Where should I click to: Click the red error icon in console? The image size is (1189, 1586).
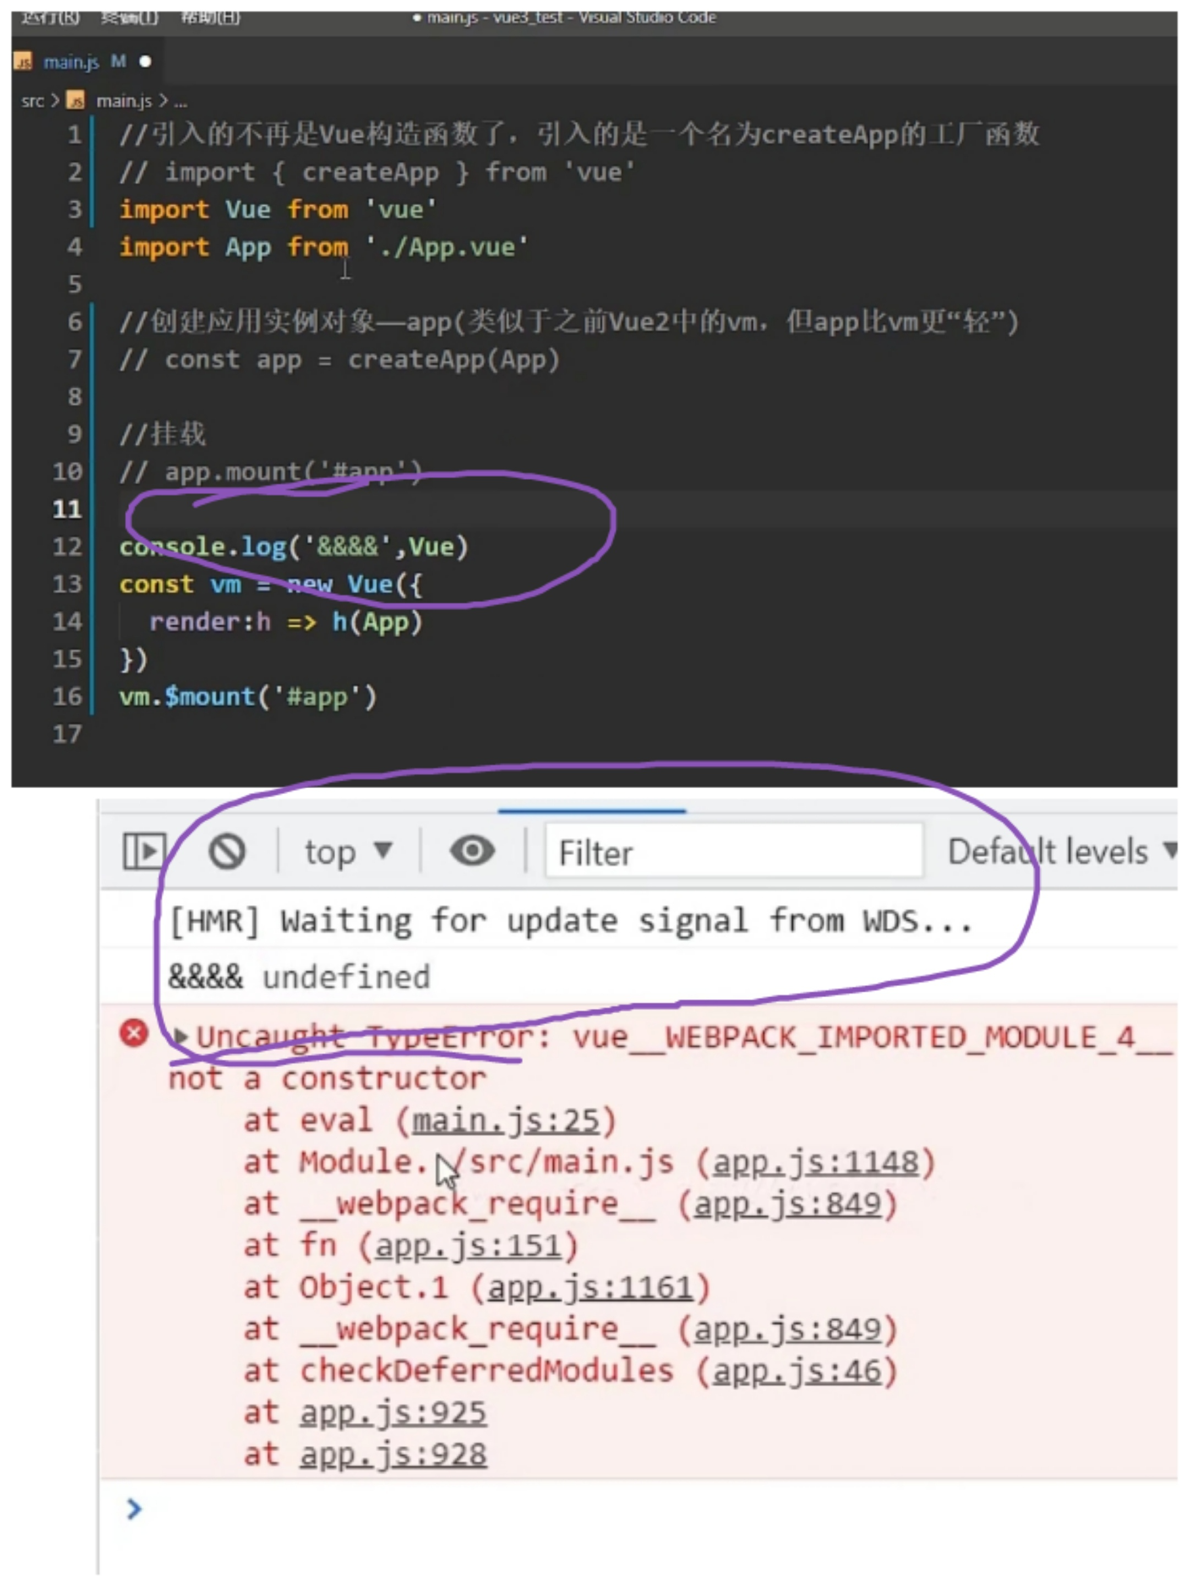[133, 1033]
